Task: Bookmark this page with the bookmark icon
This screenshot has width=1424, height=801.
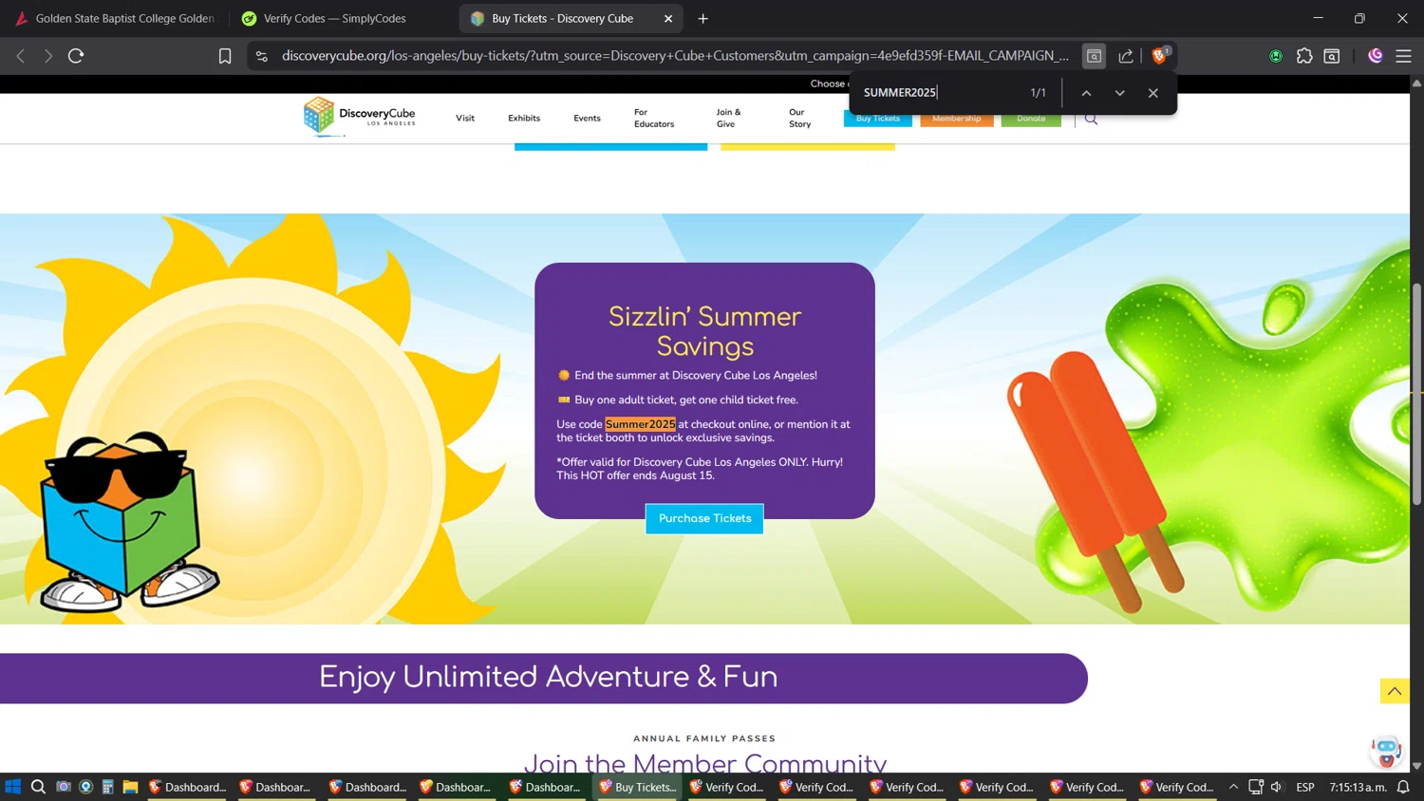Action: [225, 56]
